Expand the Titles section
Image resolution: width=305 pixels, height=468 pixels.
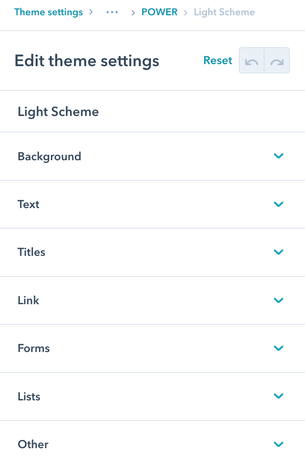pyautogui.click(x=279, y=252)
